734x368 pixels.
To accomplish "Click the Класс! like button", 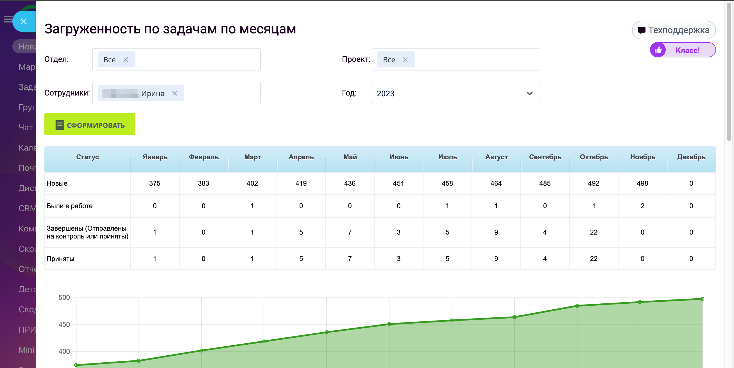I will pyautogui.click(x=687, y=50).
